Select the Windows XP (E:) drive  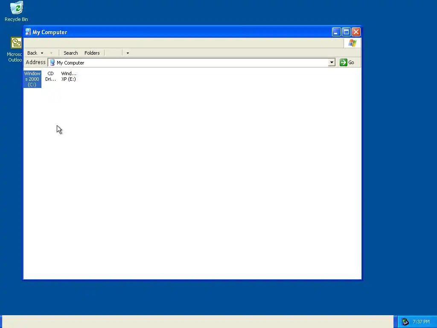tap(69, 76)
